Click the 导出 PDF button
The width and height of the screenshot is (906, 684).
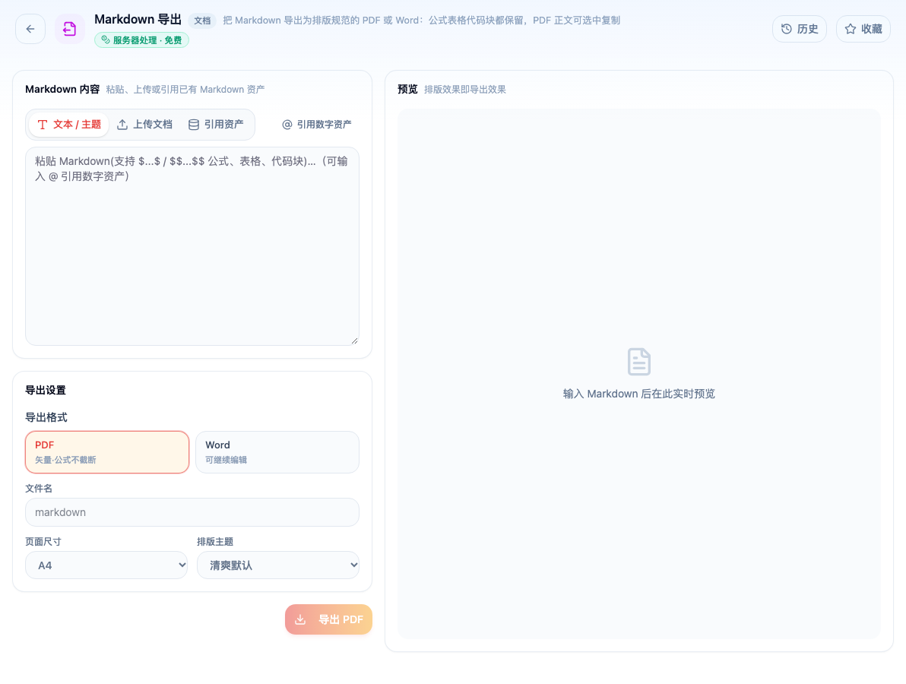coord(328,619)
